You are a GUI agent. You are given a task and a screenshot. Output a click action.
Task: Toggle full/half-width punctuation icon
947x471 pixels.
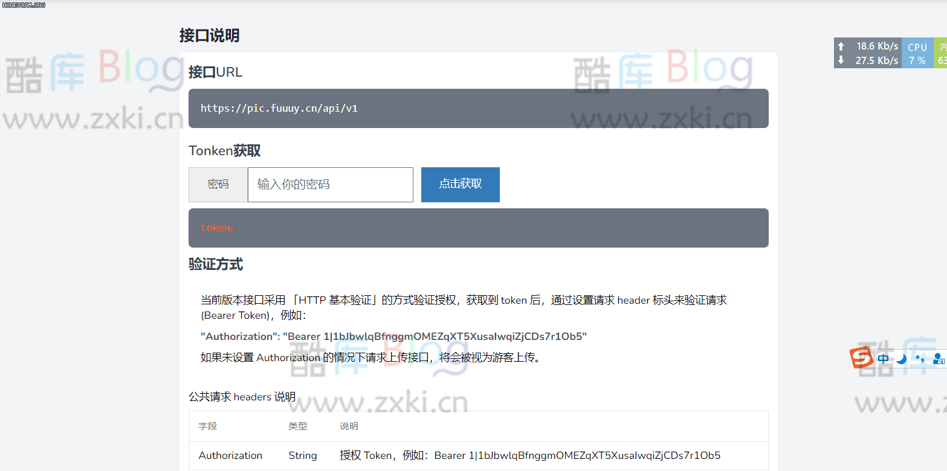point(919,357)
